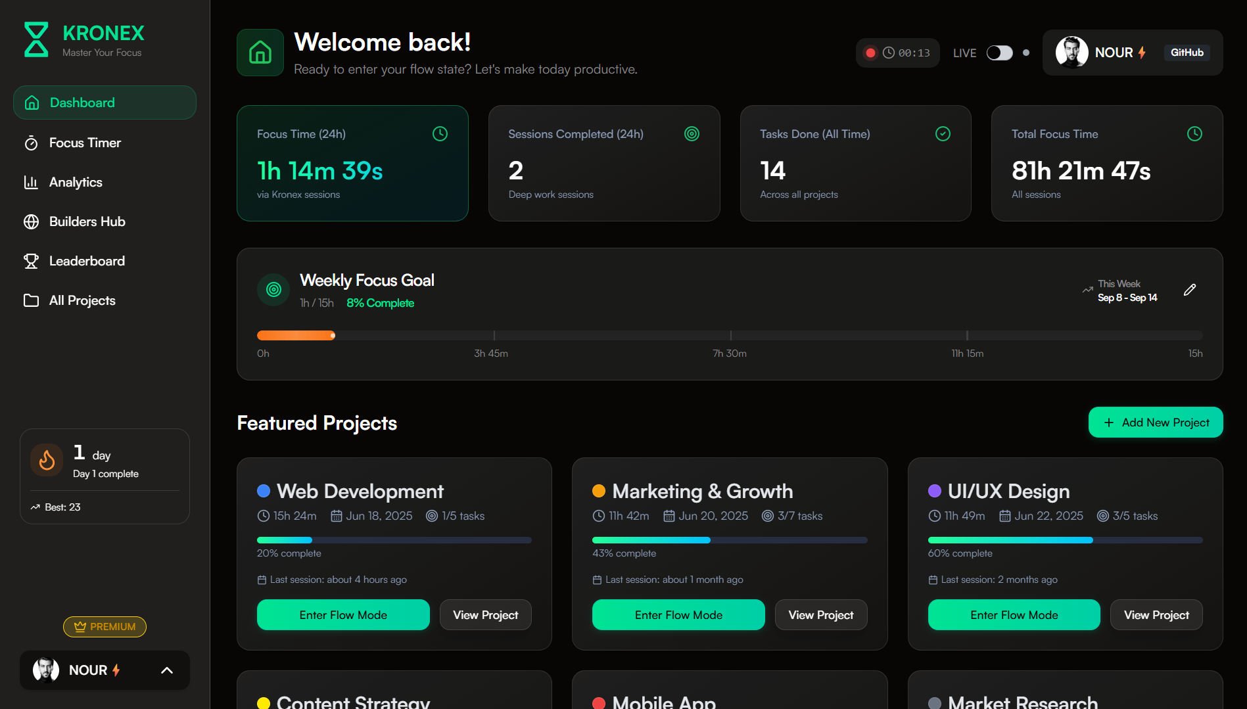Viewport: 1247px width, 709px height.
Task: Click the weekly focus goal progress bar
Action: click(x=730, y=336)
